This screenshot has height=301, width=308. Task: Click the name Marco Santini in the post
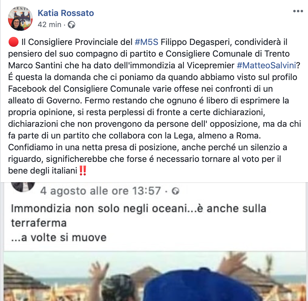pyautogui.click(x=35, y=65)
